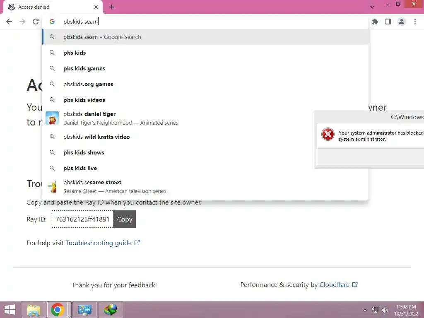424x318 pixels.
Task: Pick the 'pbskids sesame street' suggestion
Action: pyautogui.click(x=205, y=187)
